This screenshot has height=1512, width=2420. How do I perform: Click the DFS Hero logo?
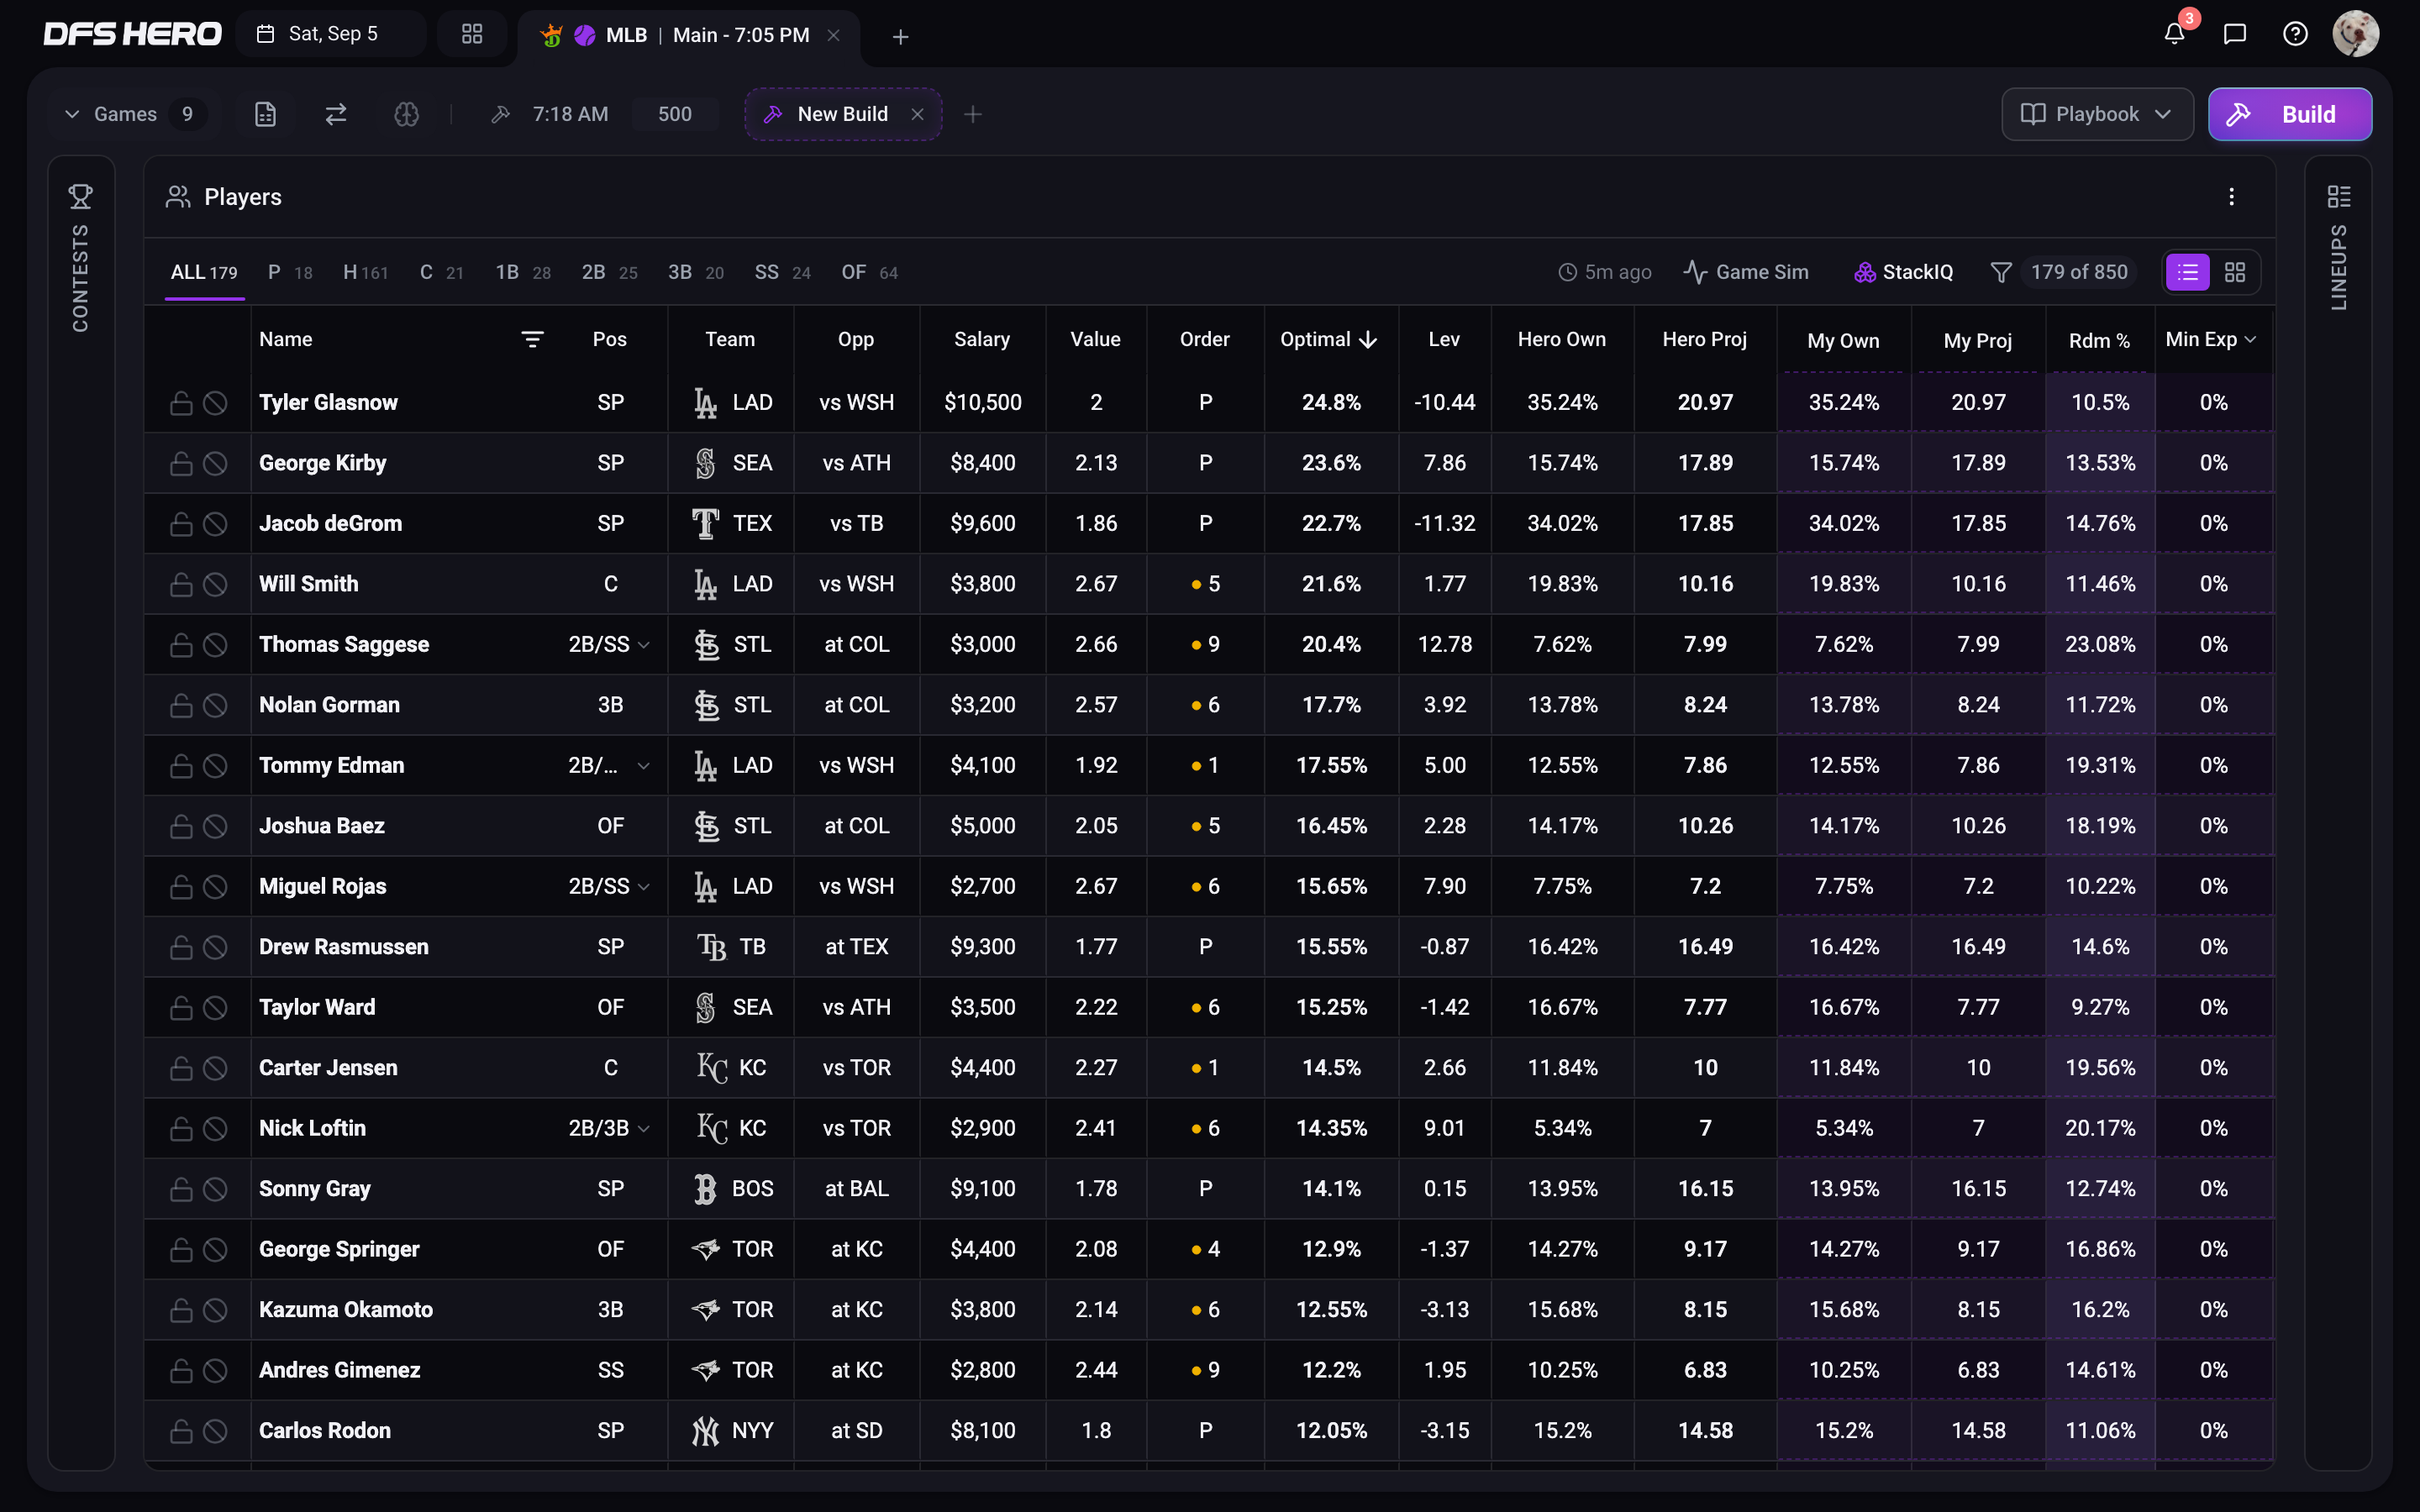pos(132,34)
